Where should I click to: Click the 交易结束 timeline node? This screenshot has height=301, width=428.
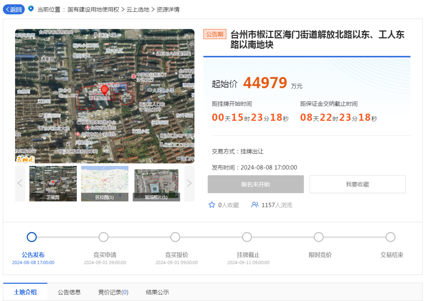[391, 237]
